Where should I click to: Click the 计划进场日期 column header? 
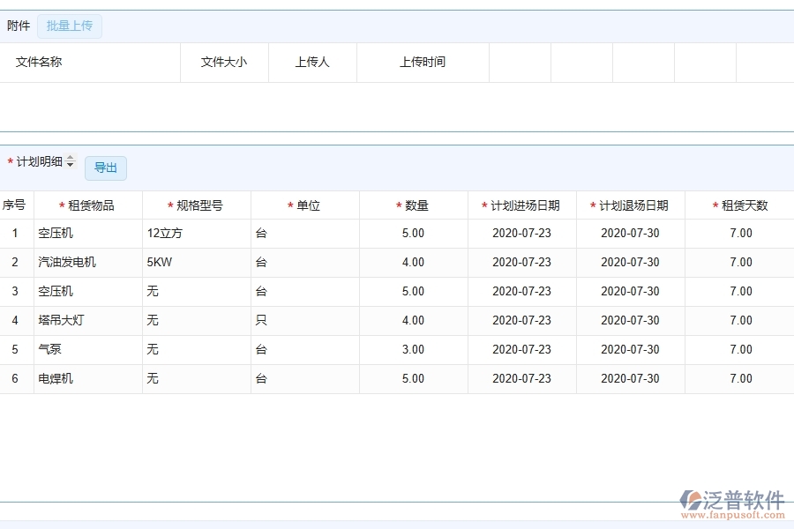(521, 204)
